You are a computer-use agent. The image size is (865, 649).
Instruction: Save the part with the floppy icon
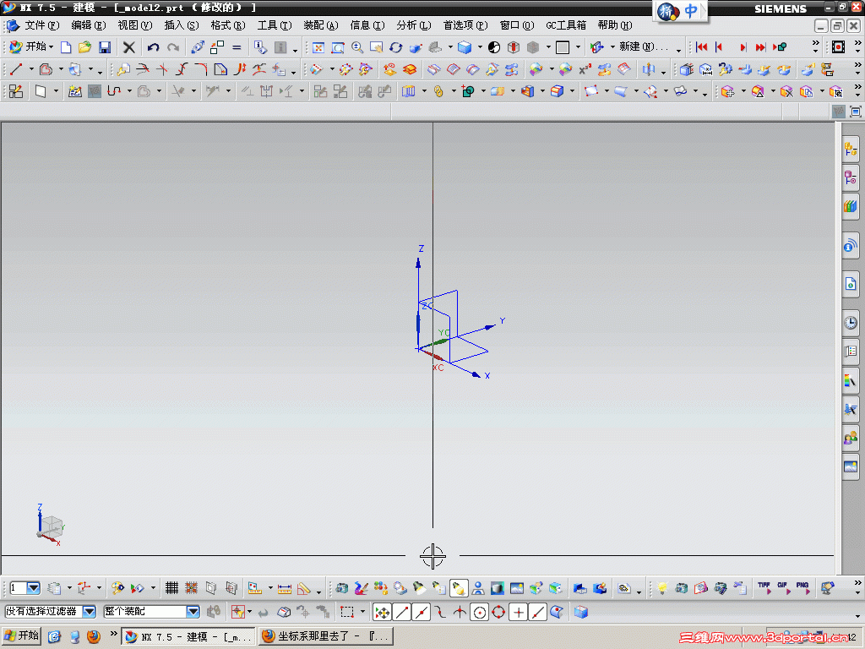[x=104, y=47]
